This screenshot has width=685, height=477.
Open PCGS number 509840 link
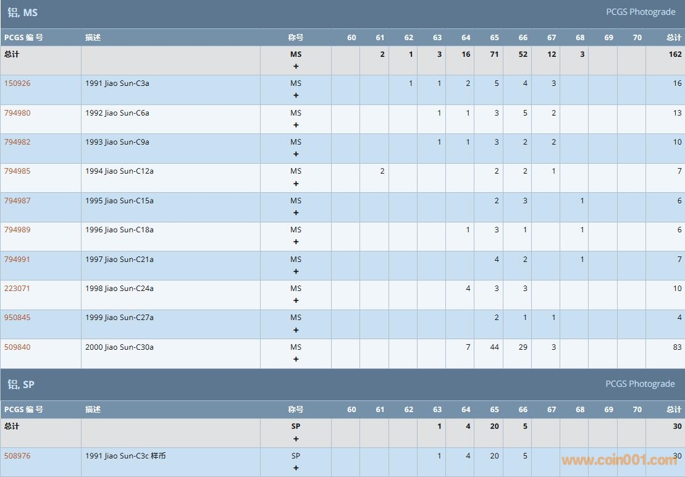tap(17, 347)
